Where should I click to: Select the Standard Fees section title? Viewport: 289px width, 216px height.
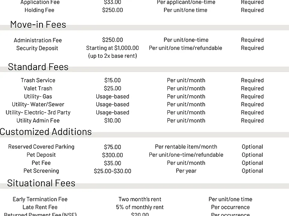click(38, 67)
